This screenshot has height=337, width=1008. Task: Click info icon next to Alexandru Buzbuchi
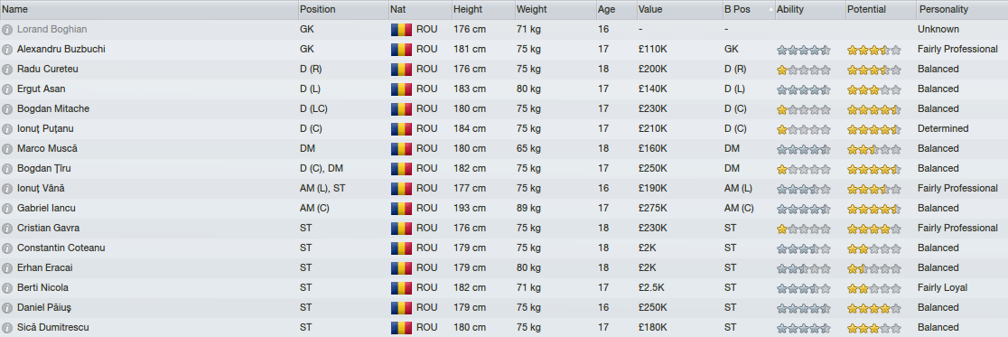coord(7,50)
